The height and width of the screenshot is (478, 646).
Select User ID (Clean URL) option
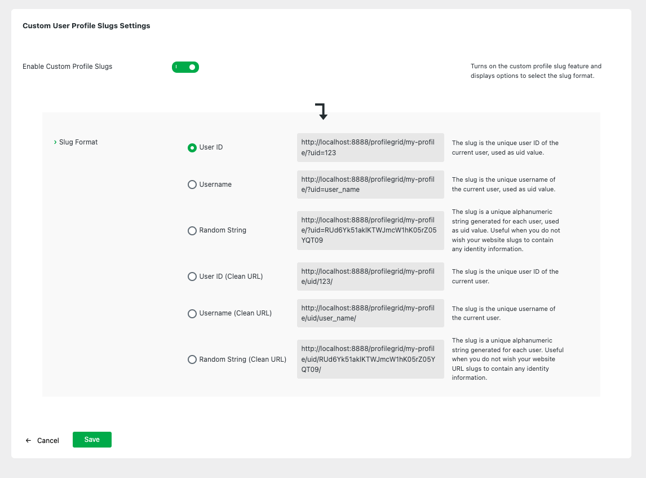pos(192,277)
